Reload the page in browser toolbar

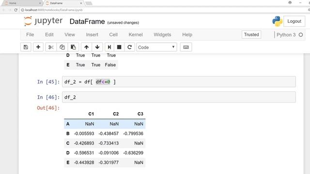click(16, 10)
